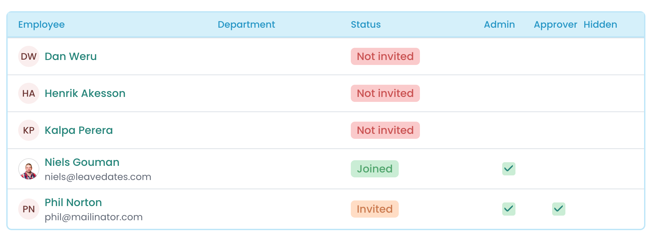Click the HA avatar for Henrik Akesson

29,93
